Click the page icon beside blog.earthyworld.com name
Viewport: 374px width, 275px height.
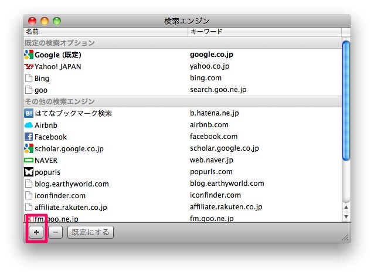29,184
